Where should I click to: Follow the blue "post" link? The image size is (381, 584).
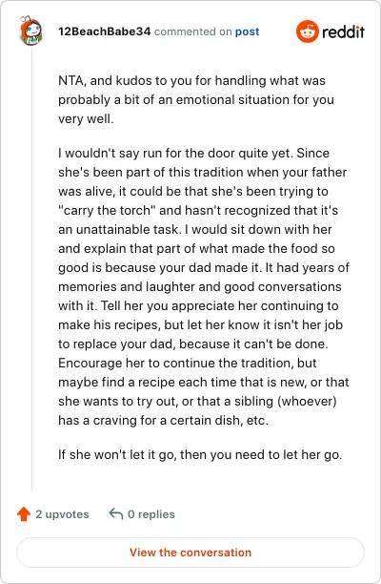(x=248, y=32)
